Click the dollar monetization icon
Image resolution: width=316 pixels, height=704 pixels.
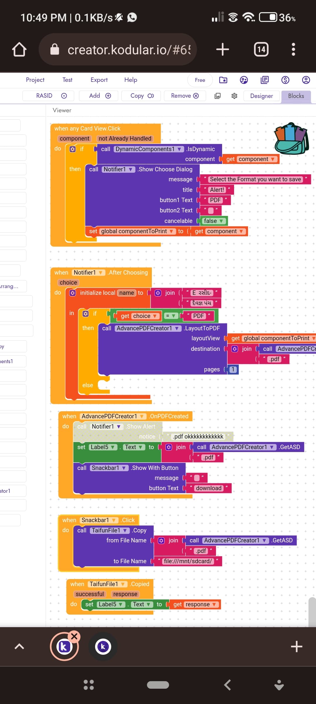[285, 80]
